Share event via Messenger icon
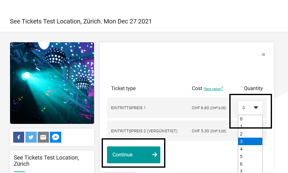This screenshot has width=288, height=173. click(x=56, y=137)
